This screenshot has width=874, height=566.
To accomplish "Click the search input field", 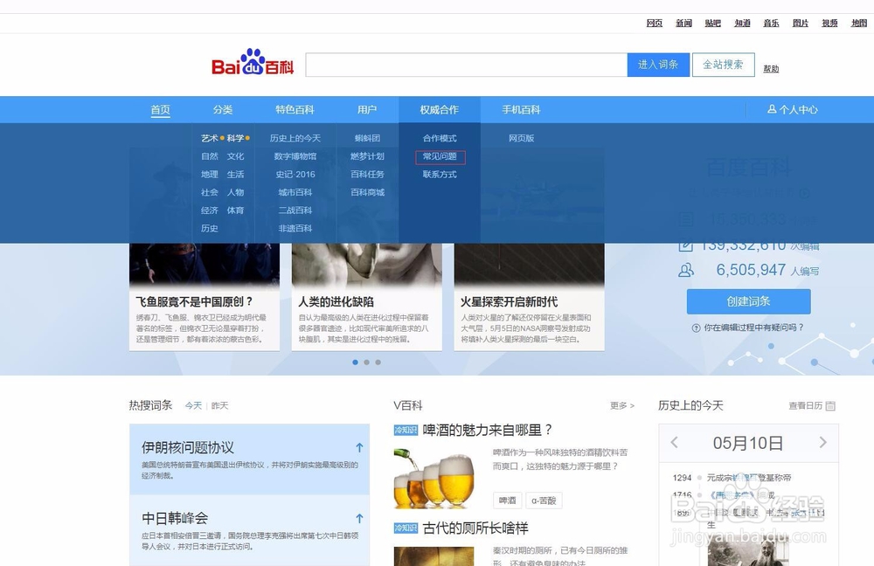I will click(467, 65).
